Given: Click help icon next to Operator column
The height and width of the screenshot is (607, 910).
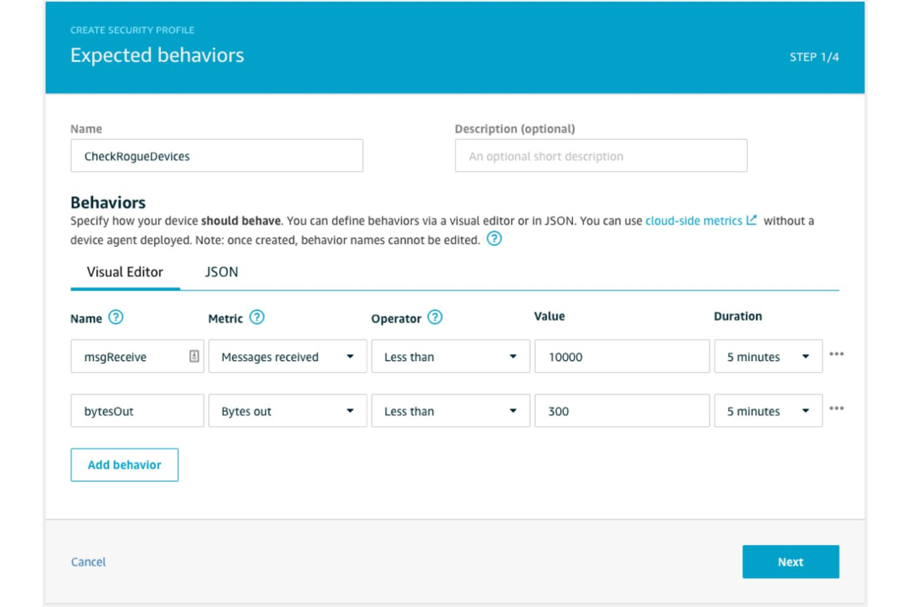Looking at the screenshot, I should (x=435, y=317).
